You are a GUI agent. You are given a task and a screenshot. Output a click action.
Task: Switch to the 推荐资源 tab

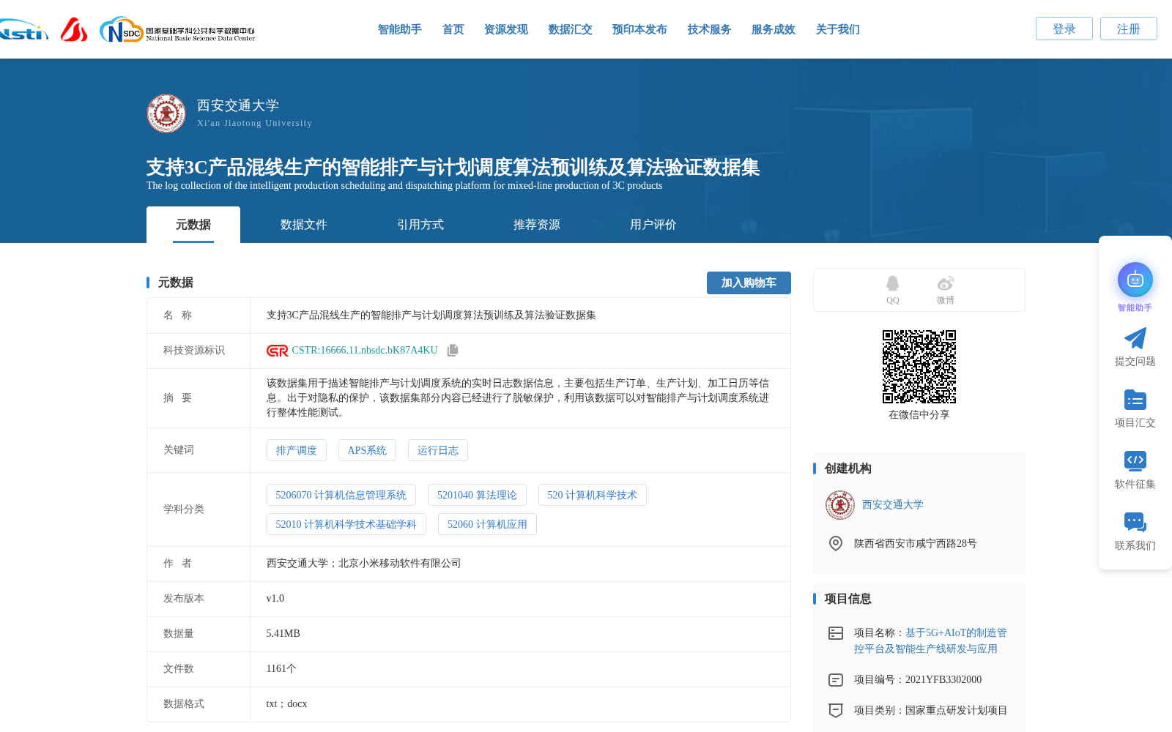[537, 225]
